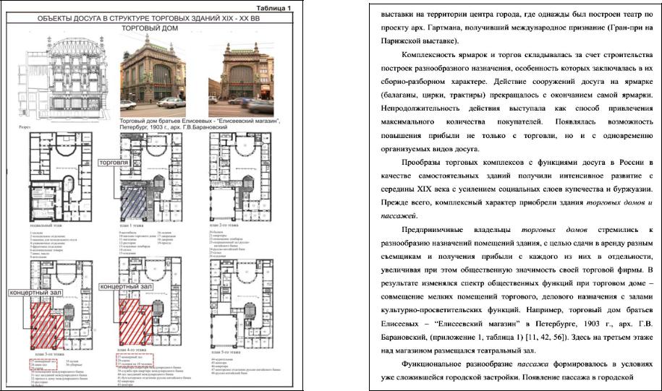Click the "концертный зал" label on the 4th floor plan
Screen dimensions: 662x391
pyautogui.click(x=126, y=286)
